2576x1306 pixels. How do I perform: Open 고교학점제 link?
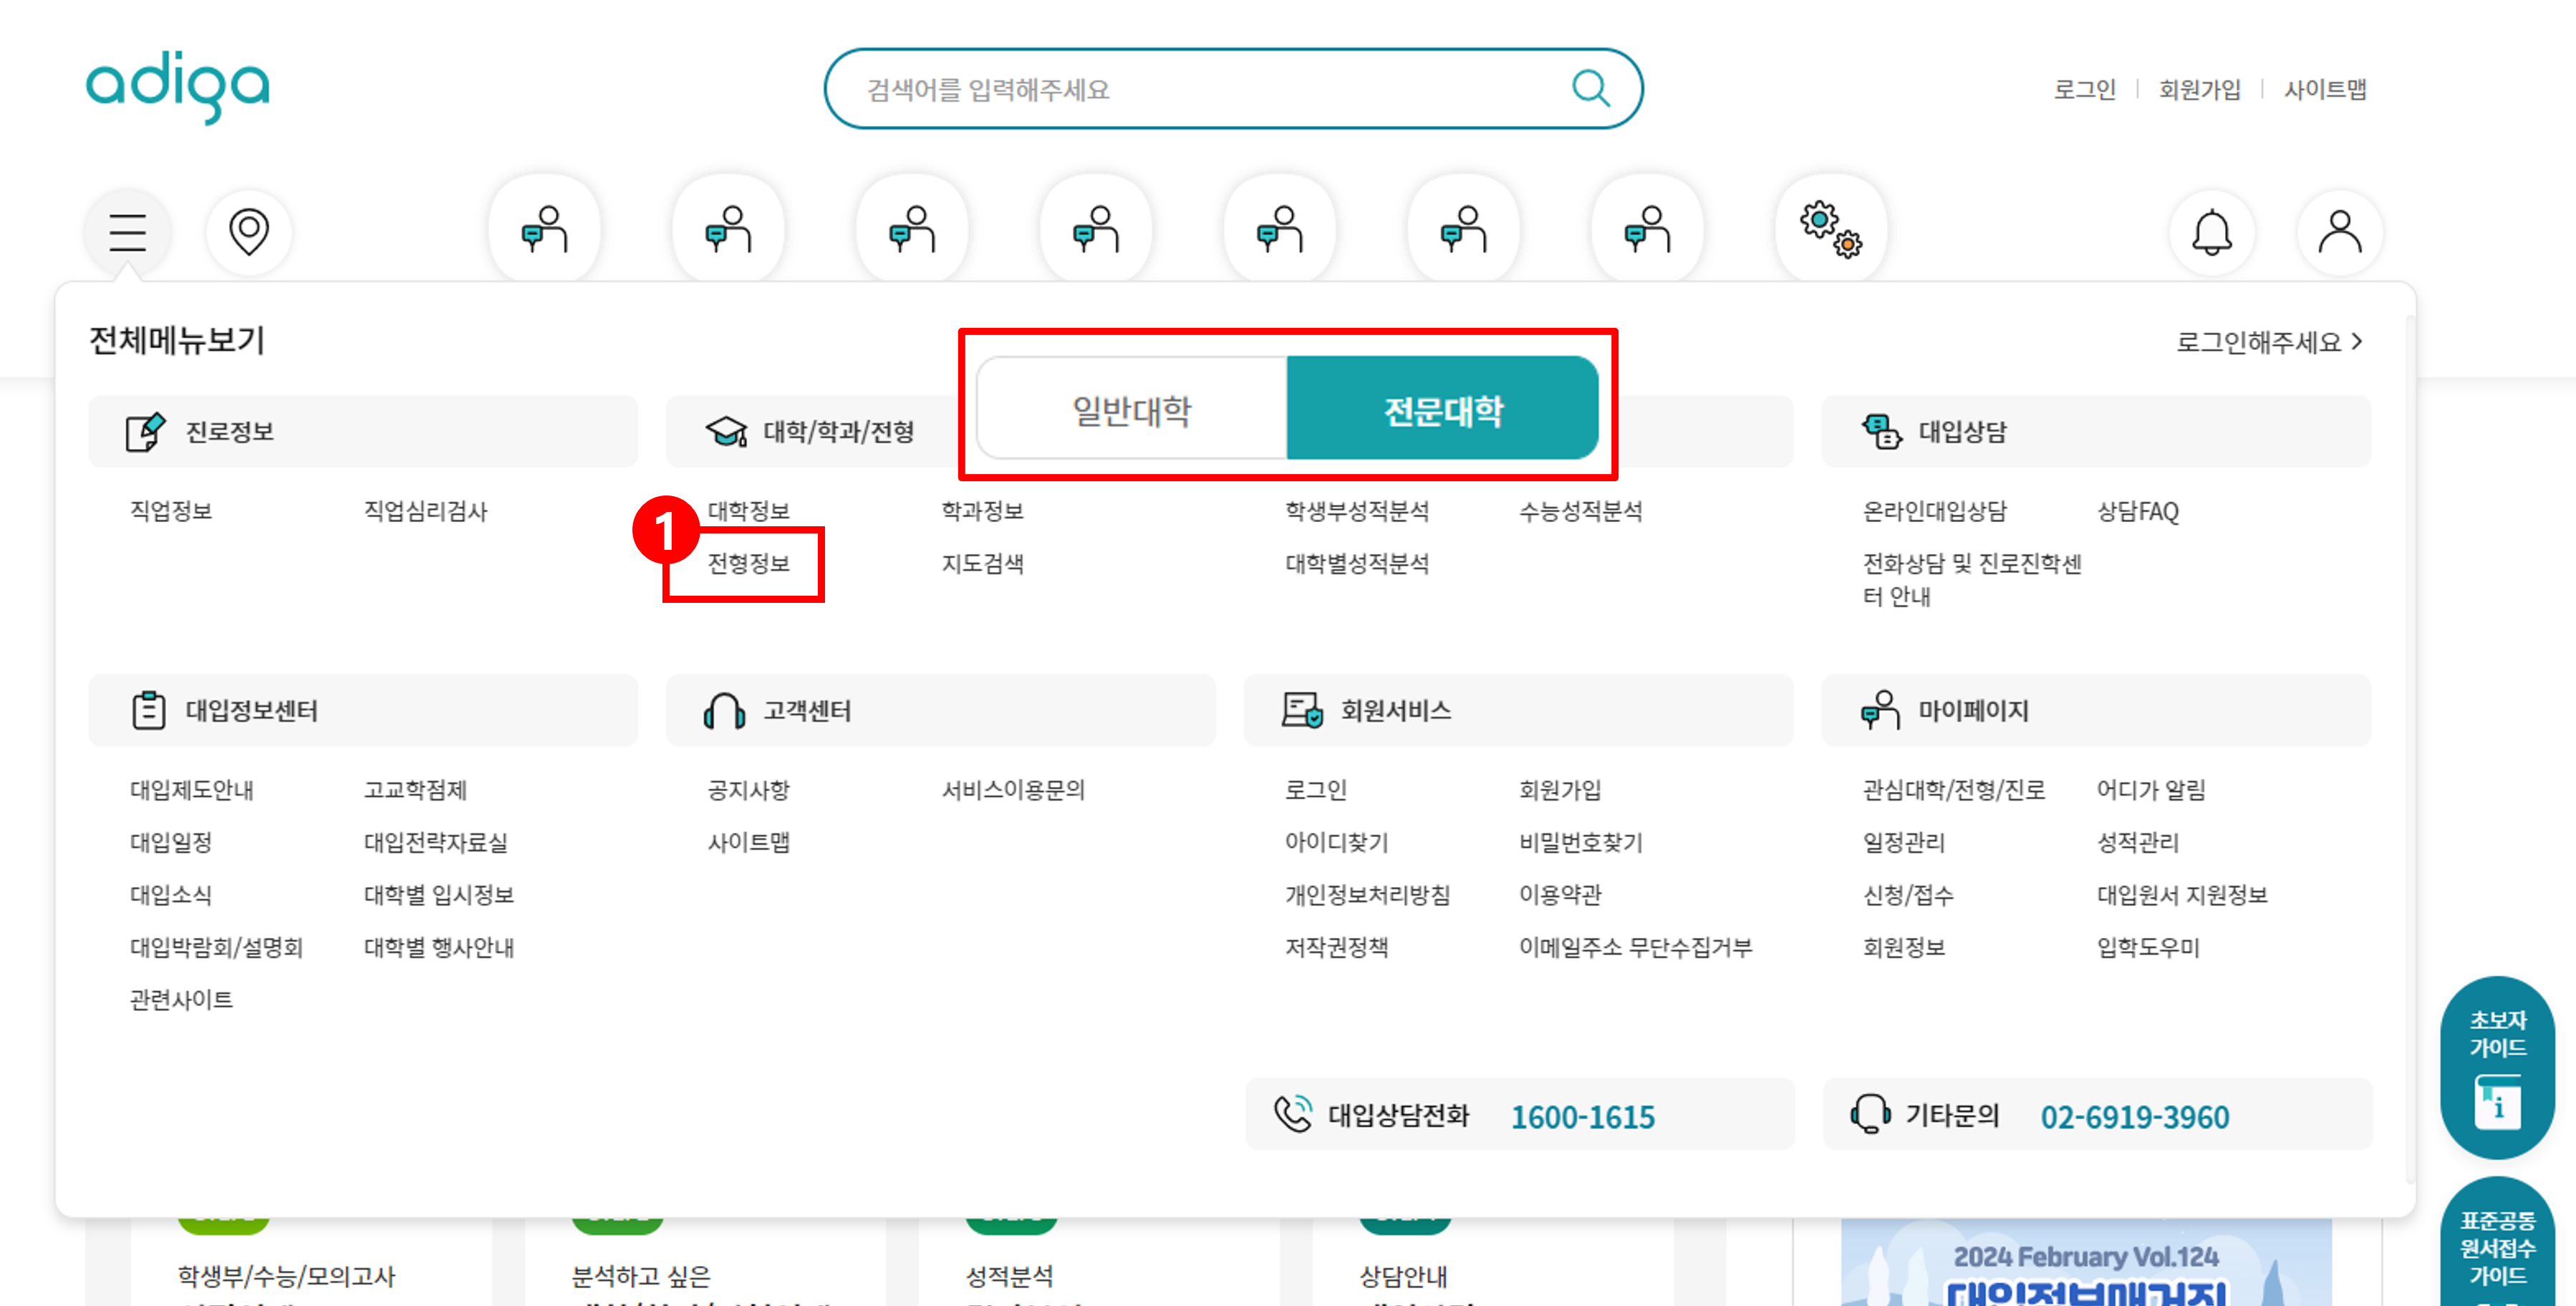click(415, 790)
